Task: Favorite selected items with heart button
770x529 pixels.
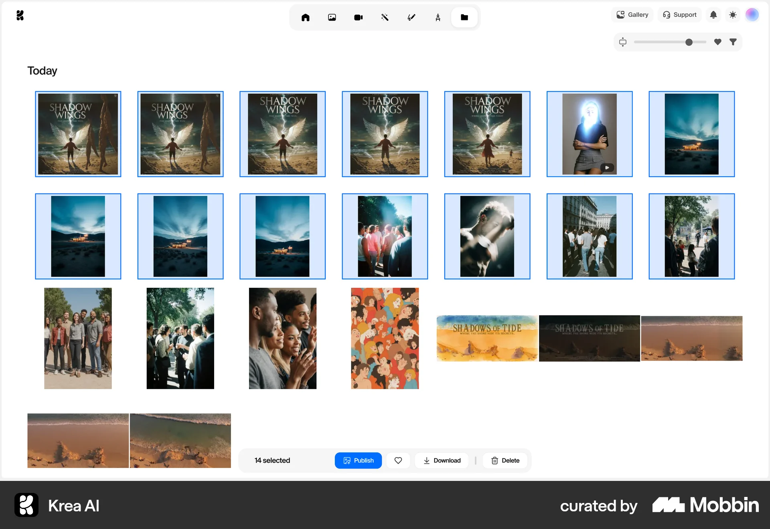Action: [398, 460]
